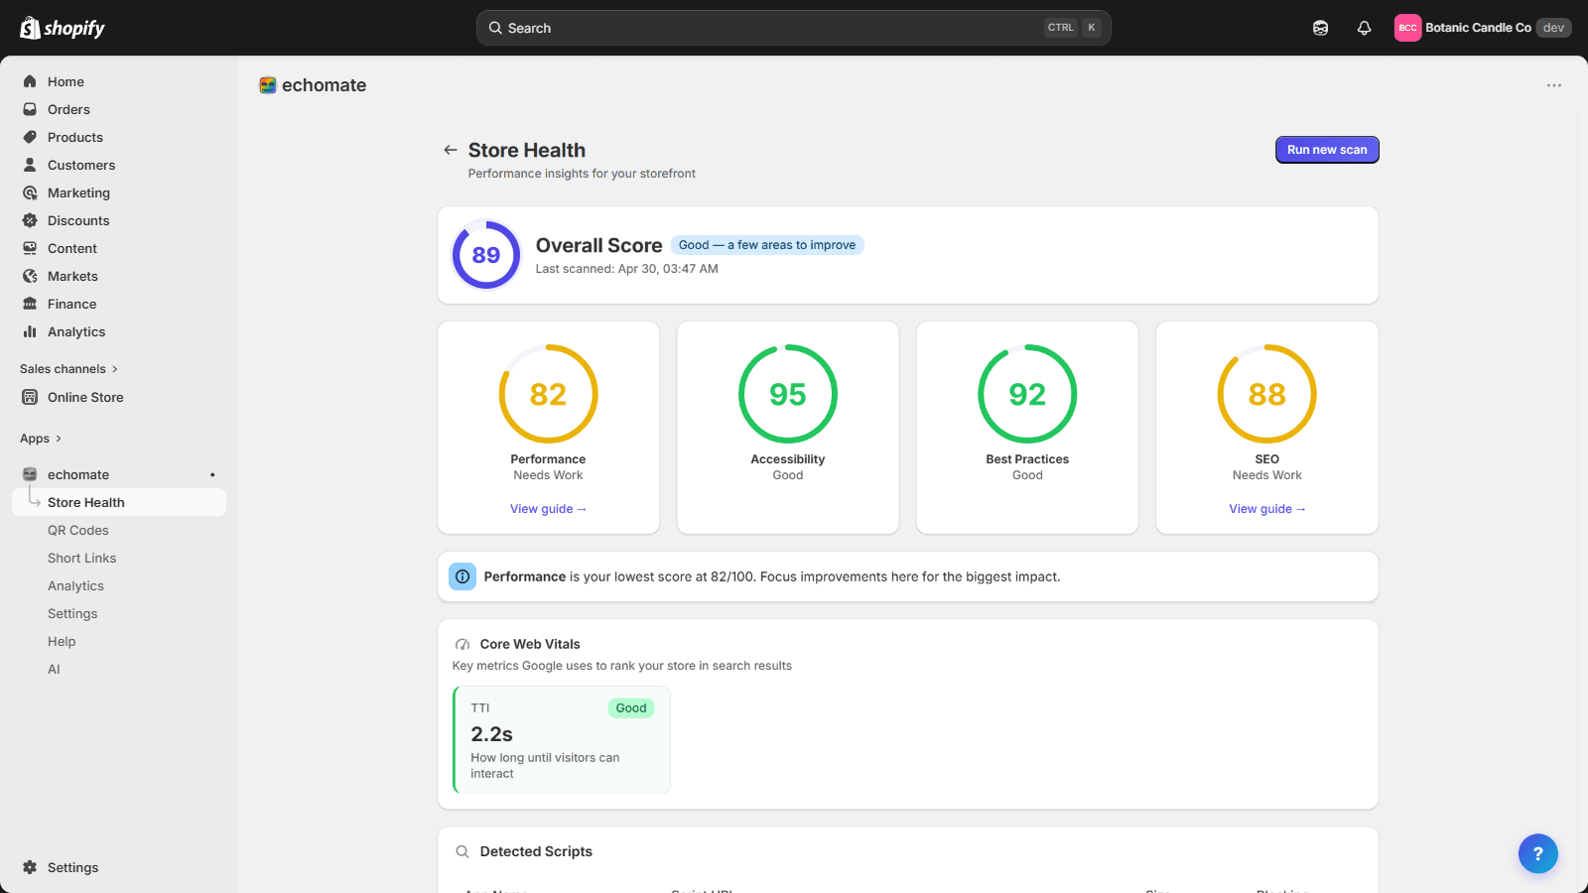Open the Botanic Candle Co store menu
1588x893 pixels.
coord(1483,28)
